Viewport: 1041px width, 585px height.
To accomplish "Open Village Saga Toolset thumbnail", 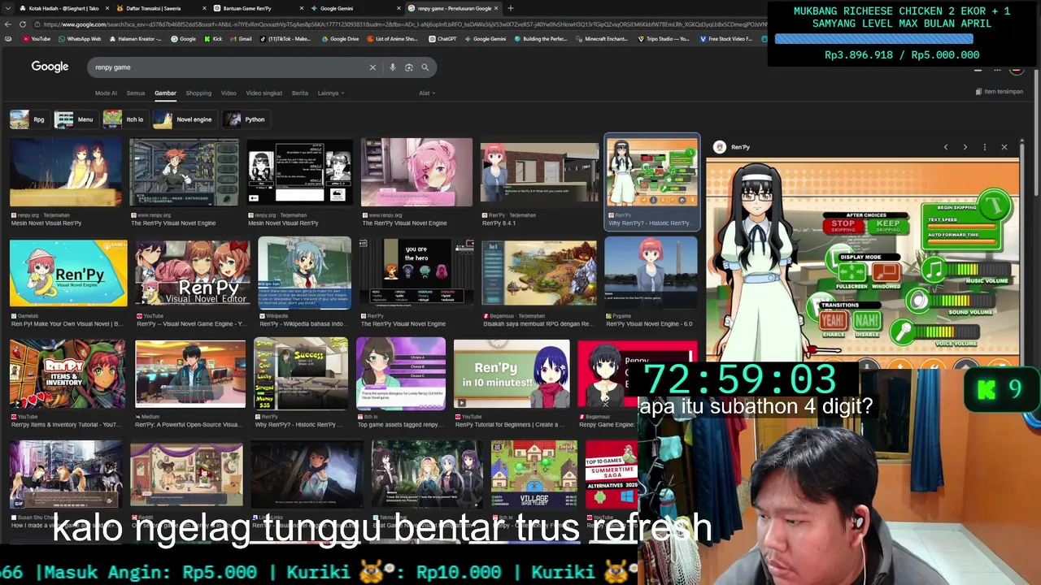I will click(x=534, y=474).
